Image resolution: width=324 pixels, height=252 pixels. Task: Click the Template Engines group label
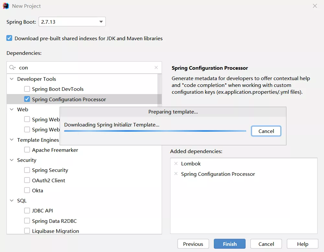[x=38, y=140]
